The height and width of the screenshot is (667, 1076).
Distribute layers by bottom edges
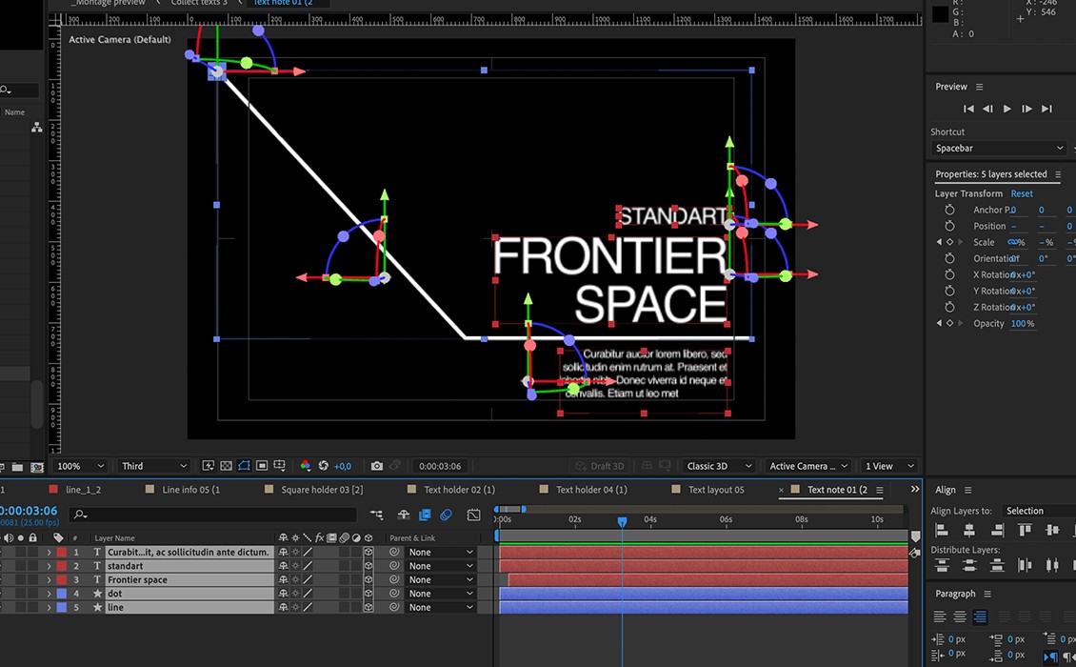click(997, 565)
